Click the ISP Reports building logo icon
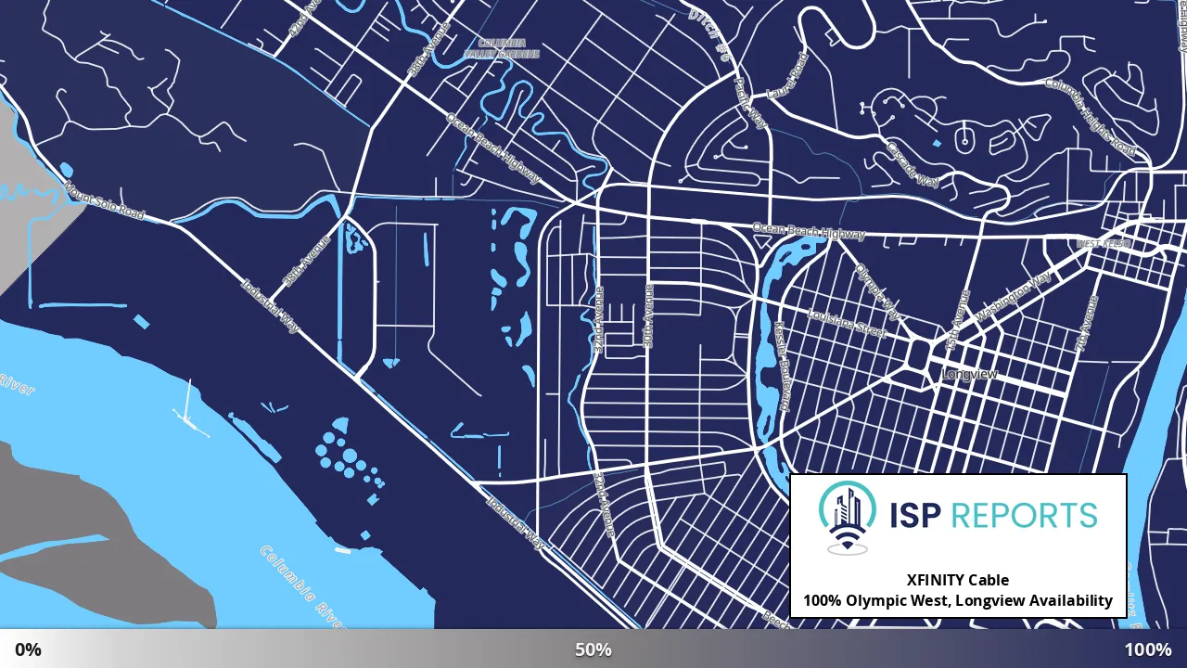 coord(848,519)
